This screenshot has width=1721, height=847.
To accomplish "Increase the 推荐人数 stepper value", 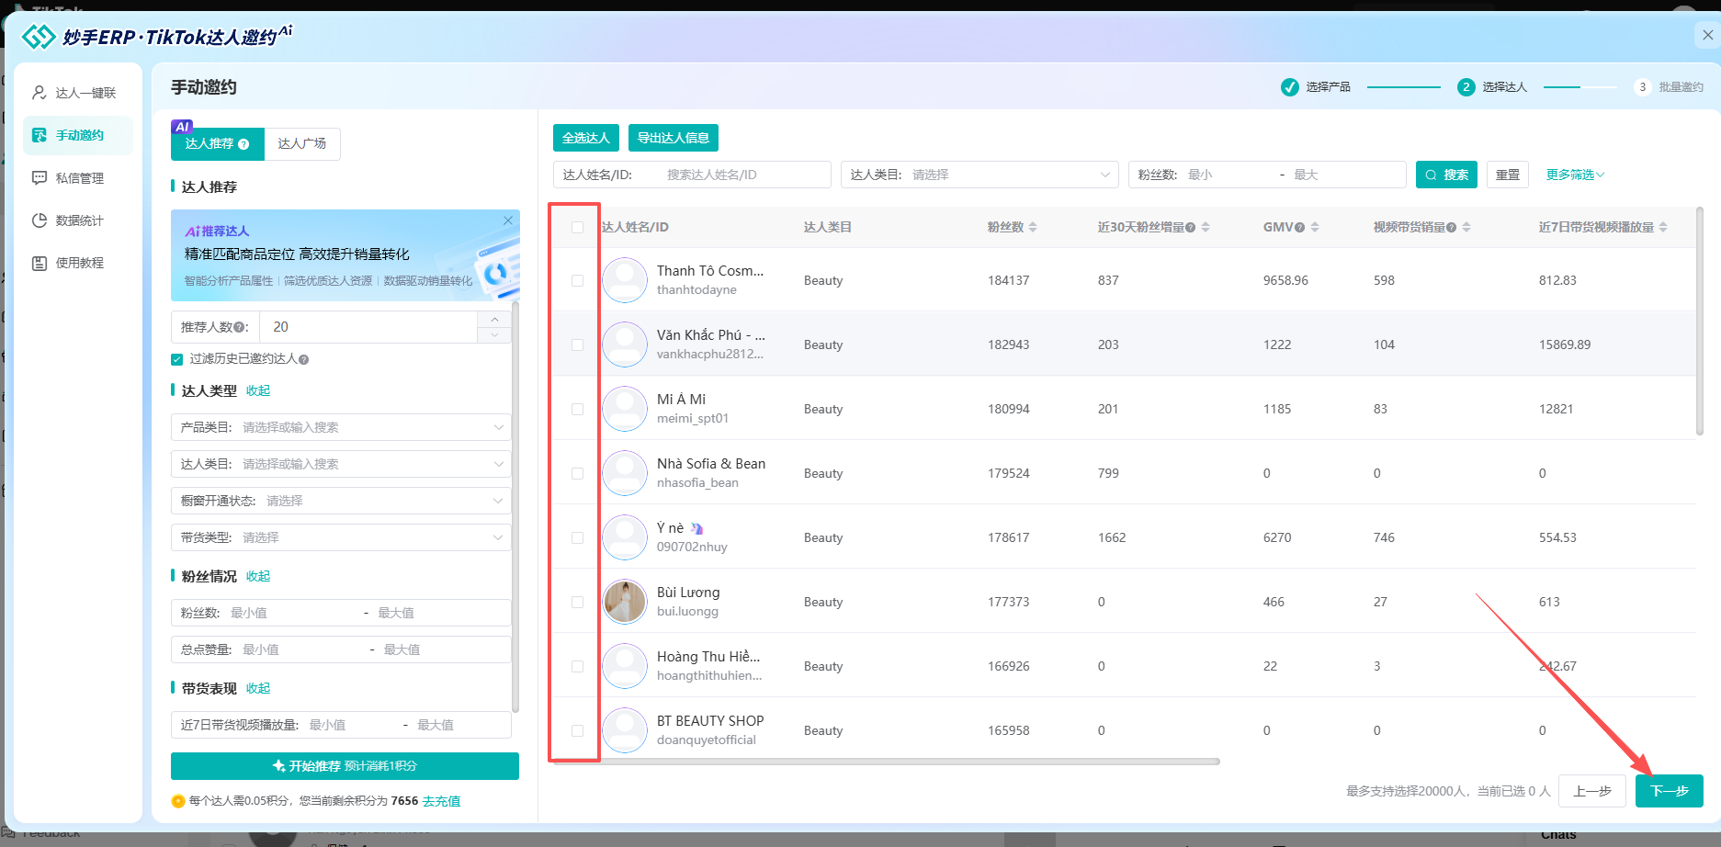I will tap(494, 320).
